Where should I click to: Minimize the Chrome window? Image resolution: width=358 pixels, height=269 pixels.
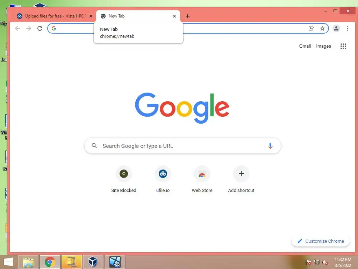tap(326, 11)
